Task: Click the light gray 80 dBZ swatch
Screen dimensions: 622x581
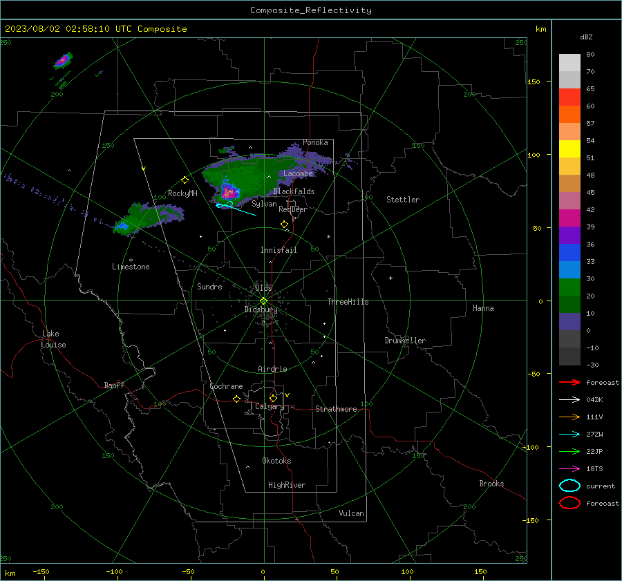Action: 569,63
